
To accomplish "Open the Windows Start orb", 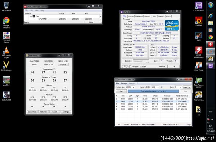I will coord(211,5).
